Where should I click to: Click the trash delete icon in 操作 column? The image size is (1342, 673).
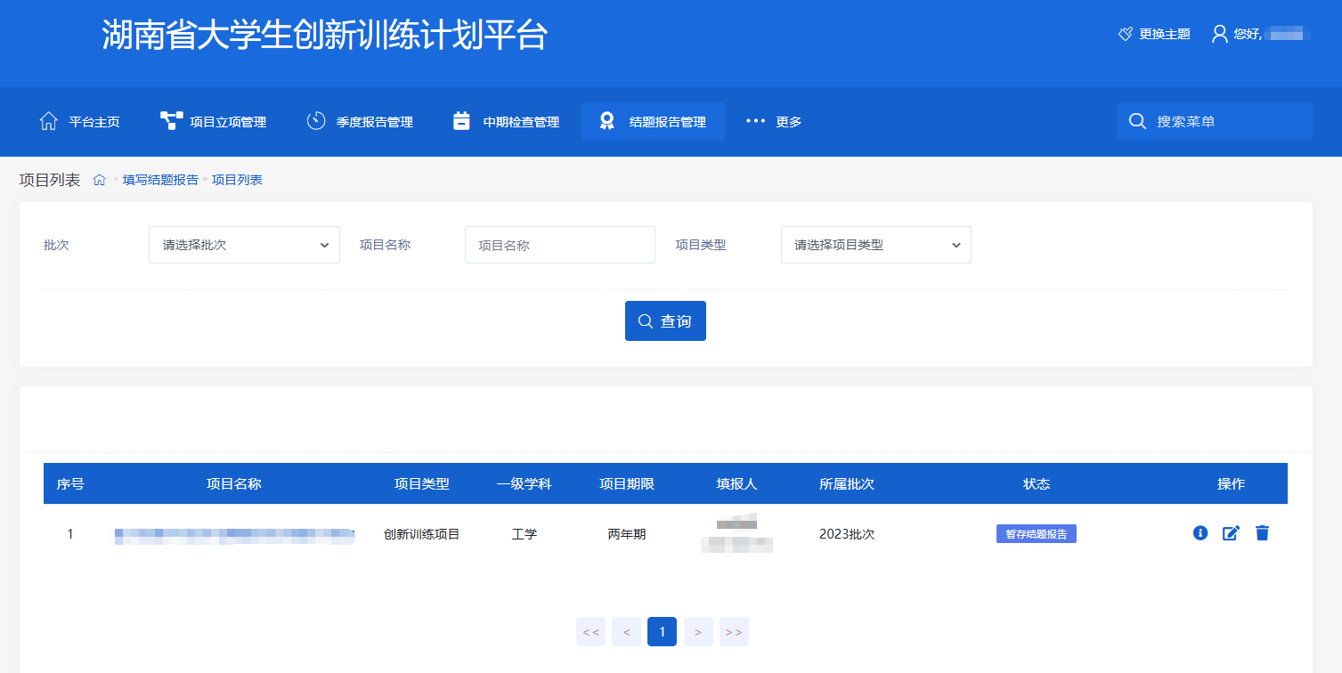click(x=1262, y=533)
